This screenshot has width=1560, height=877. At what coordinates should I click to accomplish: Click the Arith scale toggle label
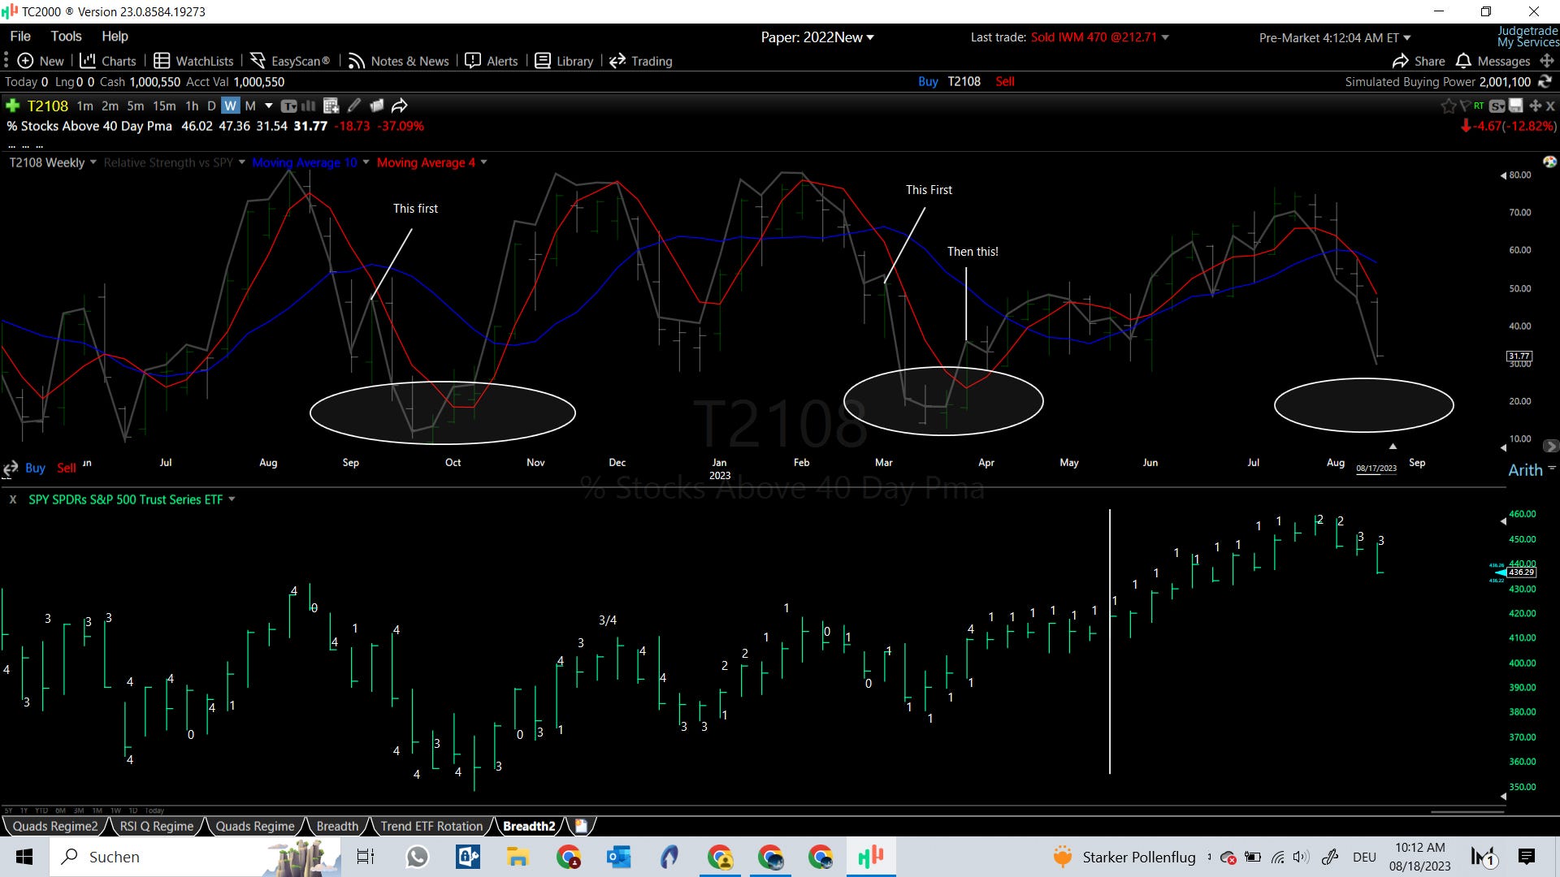click(x=1525, y=470)
